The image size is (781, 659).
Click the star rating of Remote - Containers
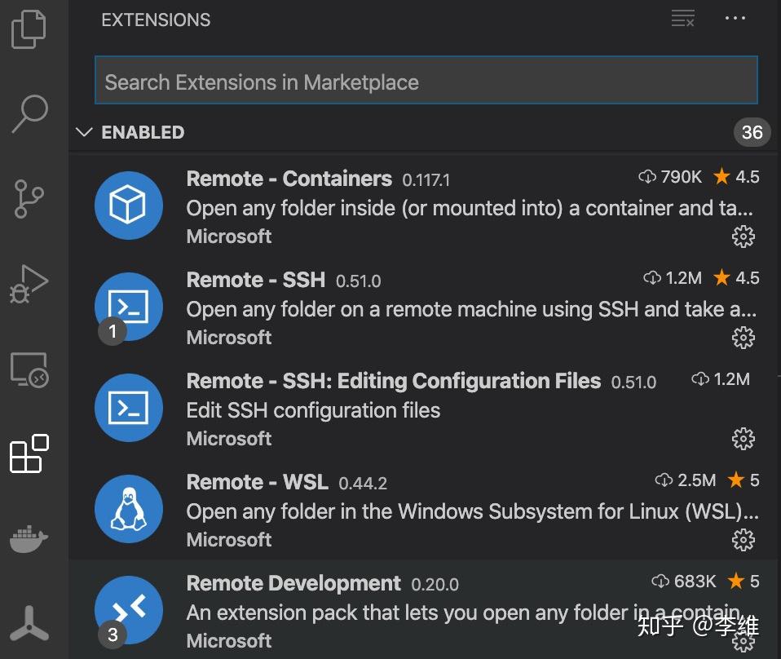tap(736, 176)
